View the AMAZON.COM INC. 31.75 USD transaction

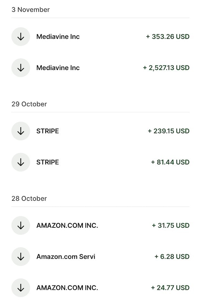(x=67, y=225)
